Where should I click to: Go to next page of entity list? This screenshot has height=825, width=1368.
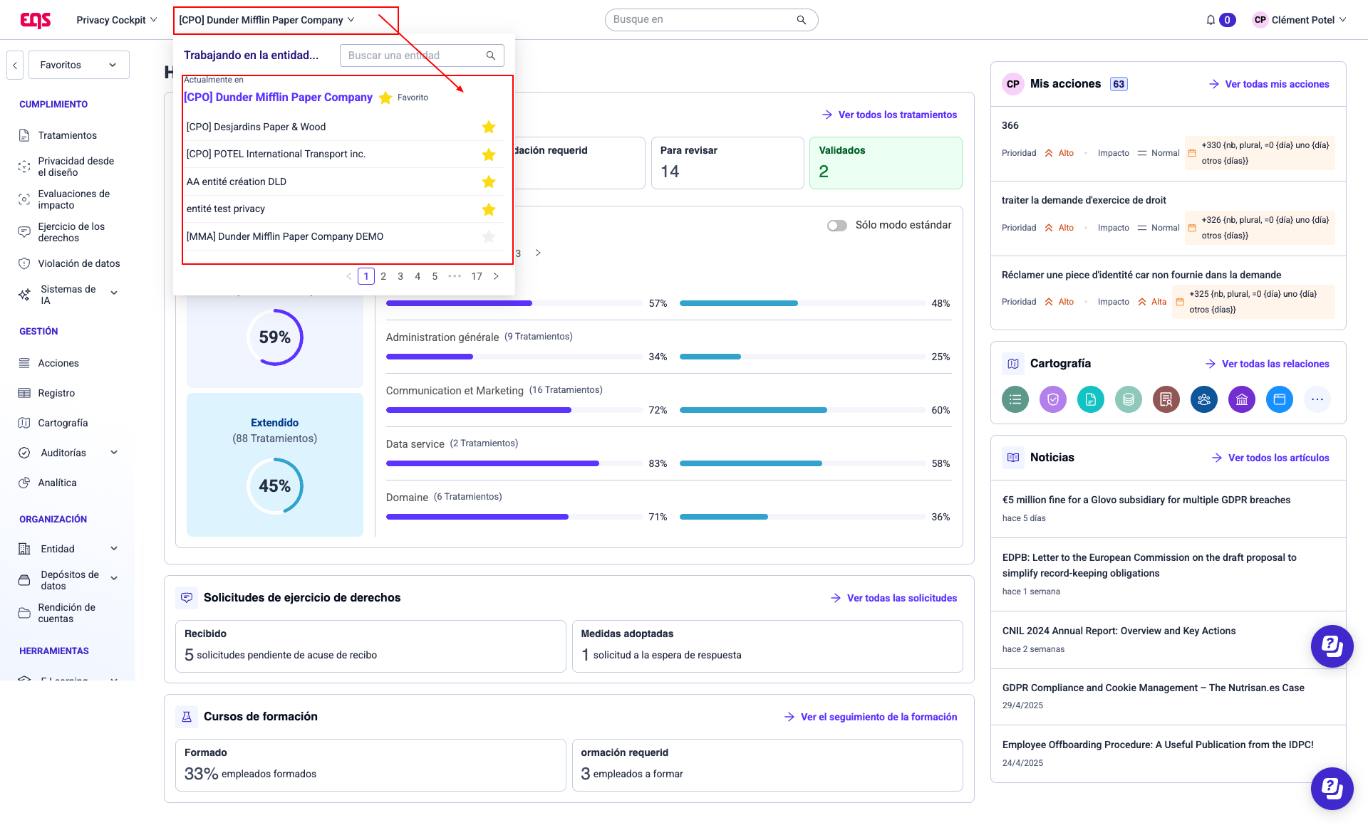click(x=496, y=276)
